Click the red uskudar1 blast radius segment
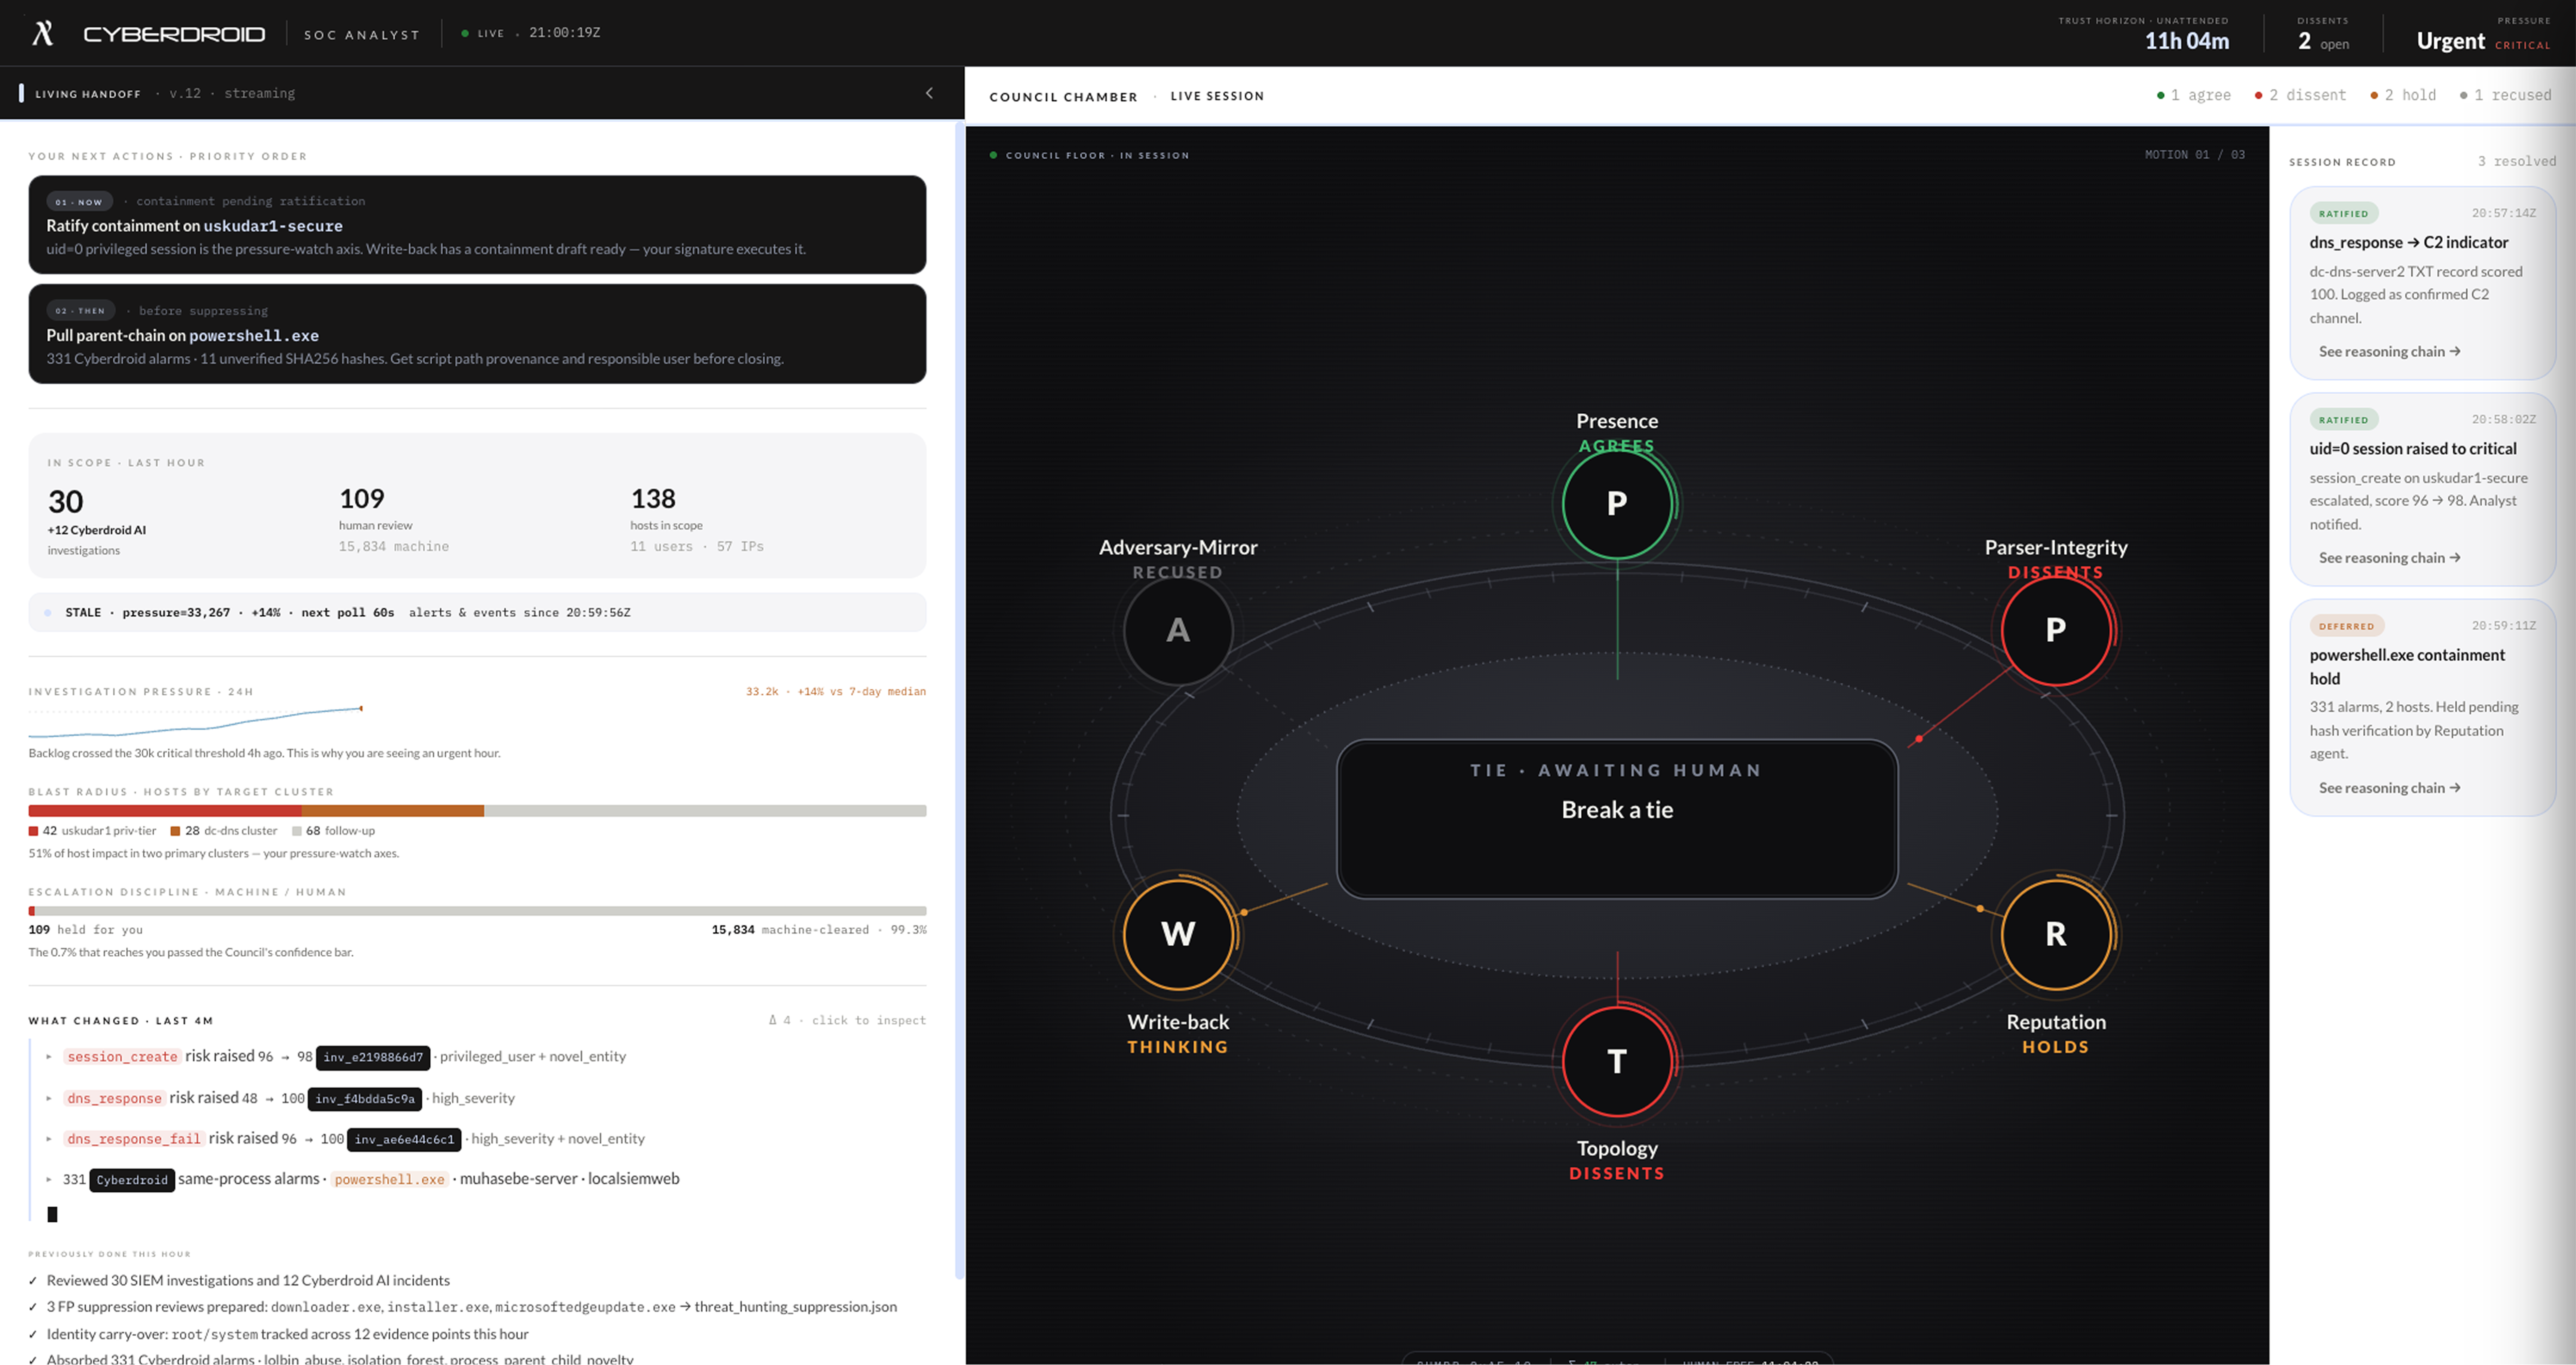The width and height of the screenshot is (2576, 1365). pos(165,811)
